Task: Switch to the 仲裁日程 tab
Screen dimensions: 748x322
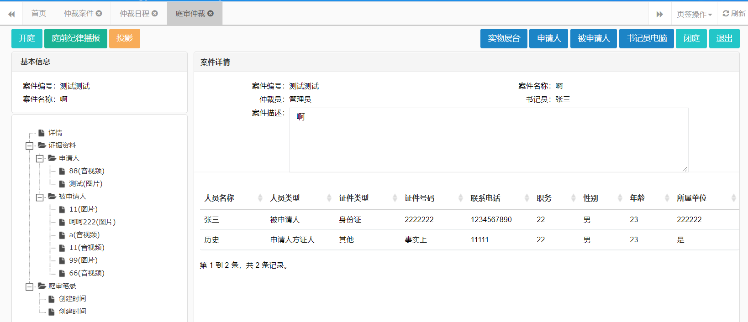Action: point(134,14)
